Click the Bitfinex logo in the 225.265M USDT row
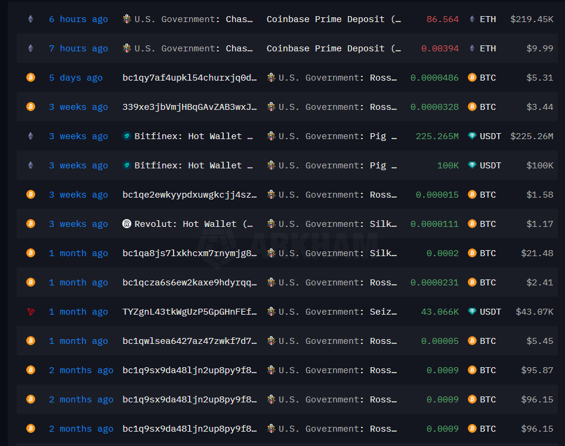The image size is (565, 446). click(126, 136)
